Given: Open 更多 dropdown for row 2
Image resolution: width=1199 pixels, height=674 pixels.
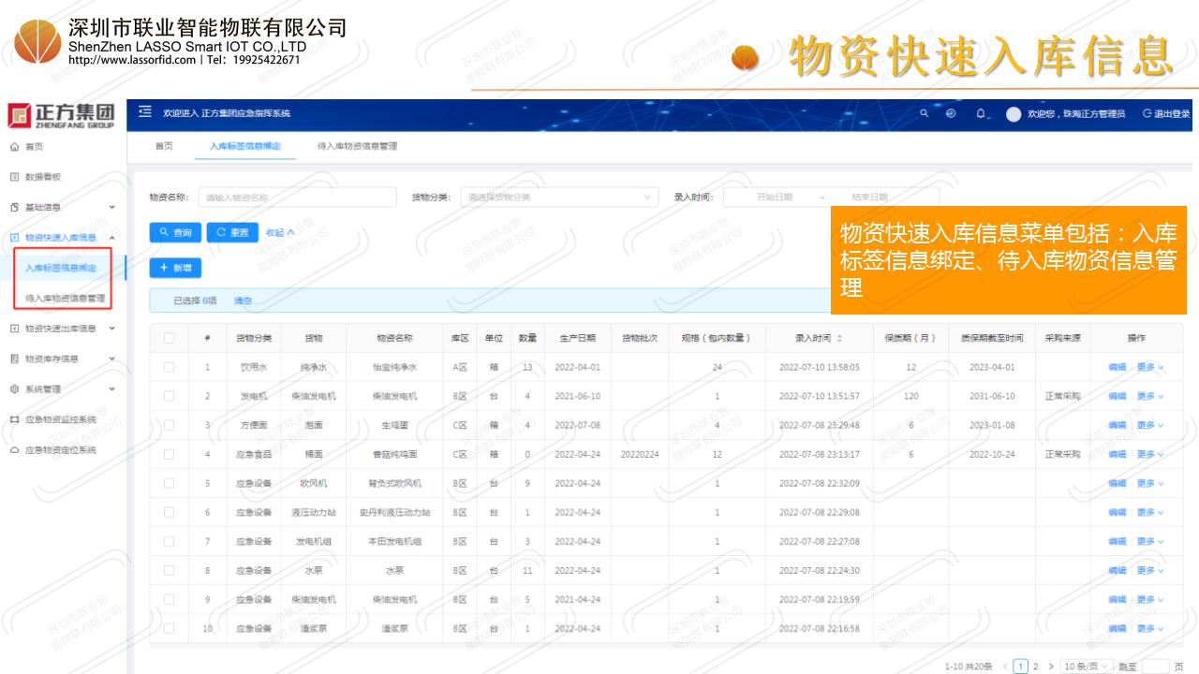Looking at the screenshot, I should [x=1149, y=396].
